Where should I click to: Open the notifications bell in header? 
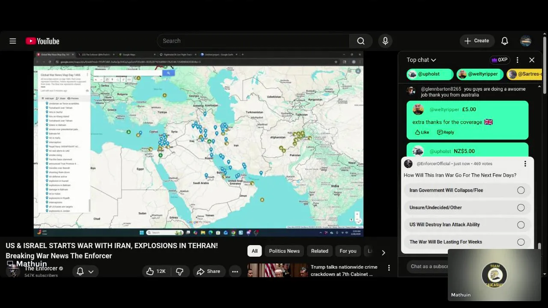click(x=505, y=41)
